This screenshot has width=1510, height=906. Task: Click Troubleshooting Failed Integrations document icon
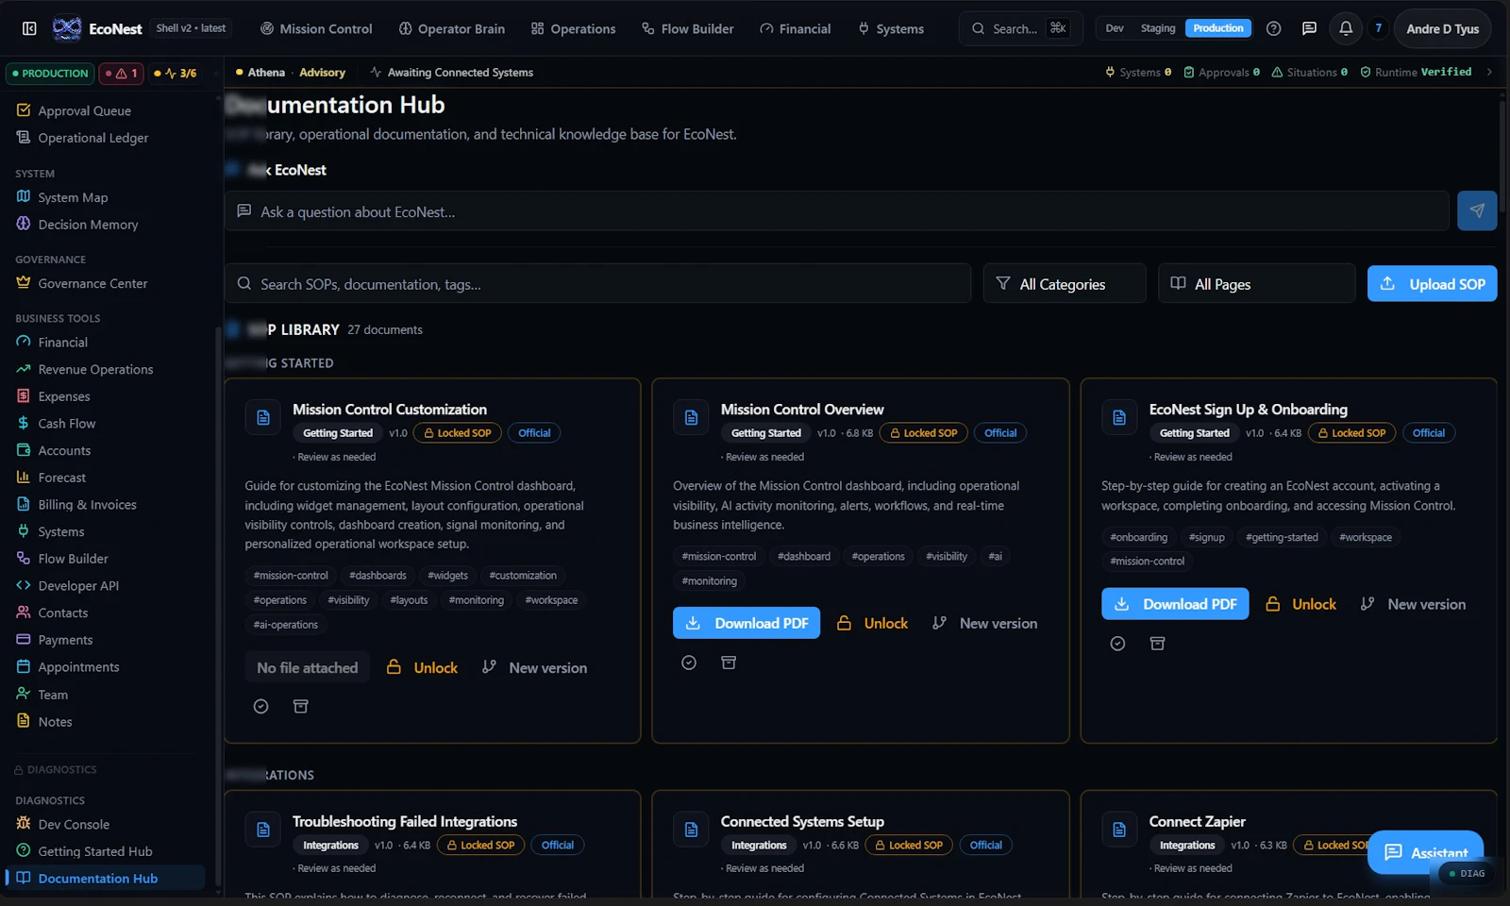click(263, 830)
